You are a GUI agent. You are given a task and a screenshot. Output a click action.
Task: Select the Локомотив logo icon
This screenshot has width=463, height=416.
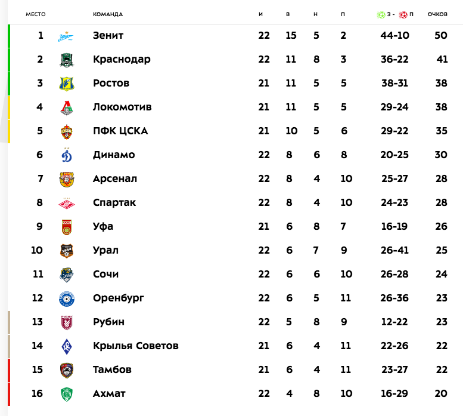(67, 107)
